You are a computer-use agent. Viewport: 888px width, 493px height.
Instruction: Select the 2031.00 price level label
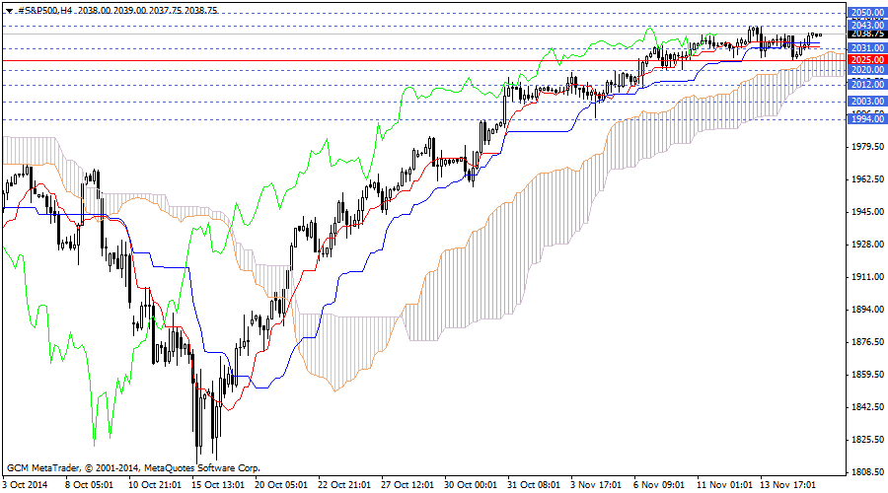[x=867, y=48]
